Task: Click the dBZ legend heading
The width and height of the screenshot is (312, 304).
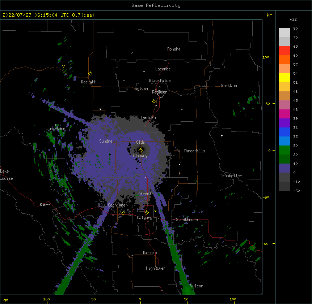Action: point(293,19)
